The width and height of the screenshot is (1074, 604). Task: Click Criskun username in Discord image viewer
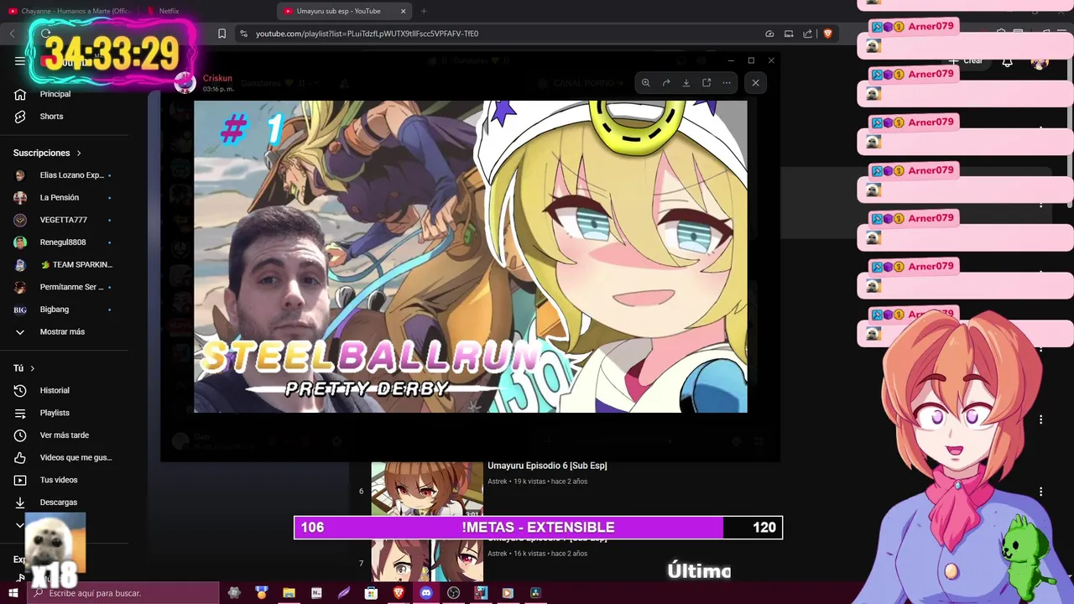(217, 78)
